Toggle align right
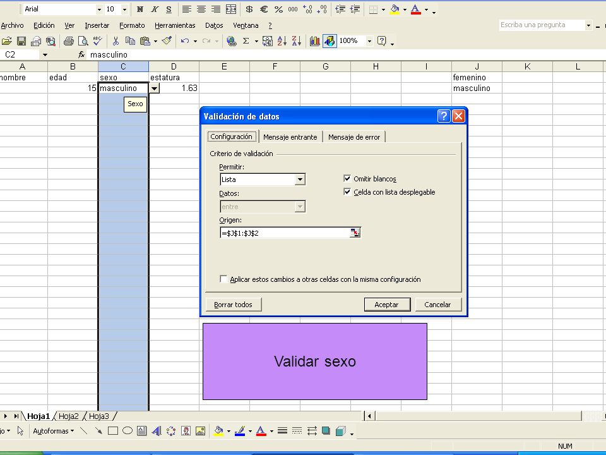This screenshot has width=606, height=455. pyautogui.click(x=216, y=9)
